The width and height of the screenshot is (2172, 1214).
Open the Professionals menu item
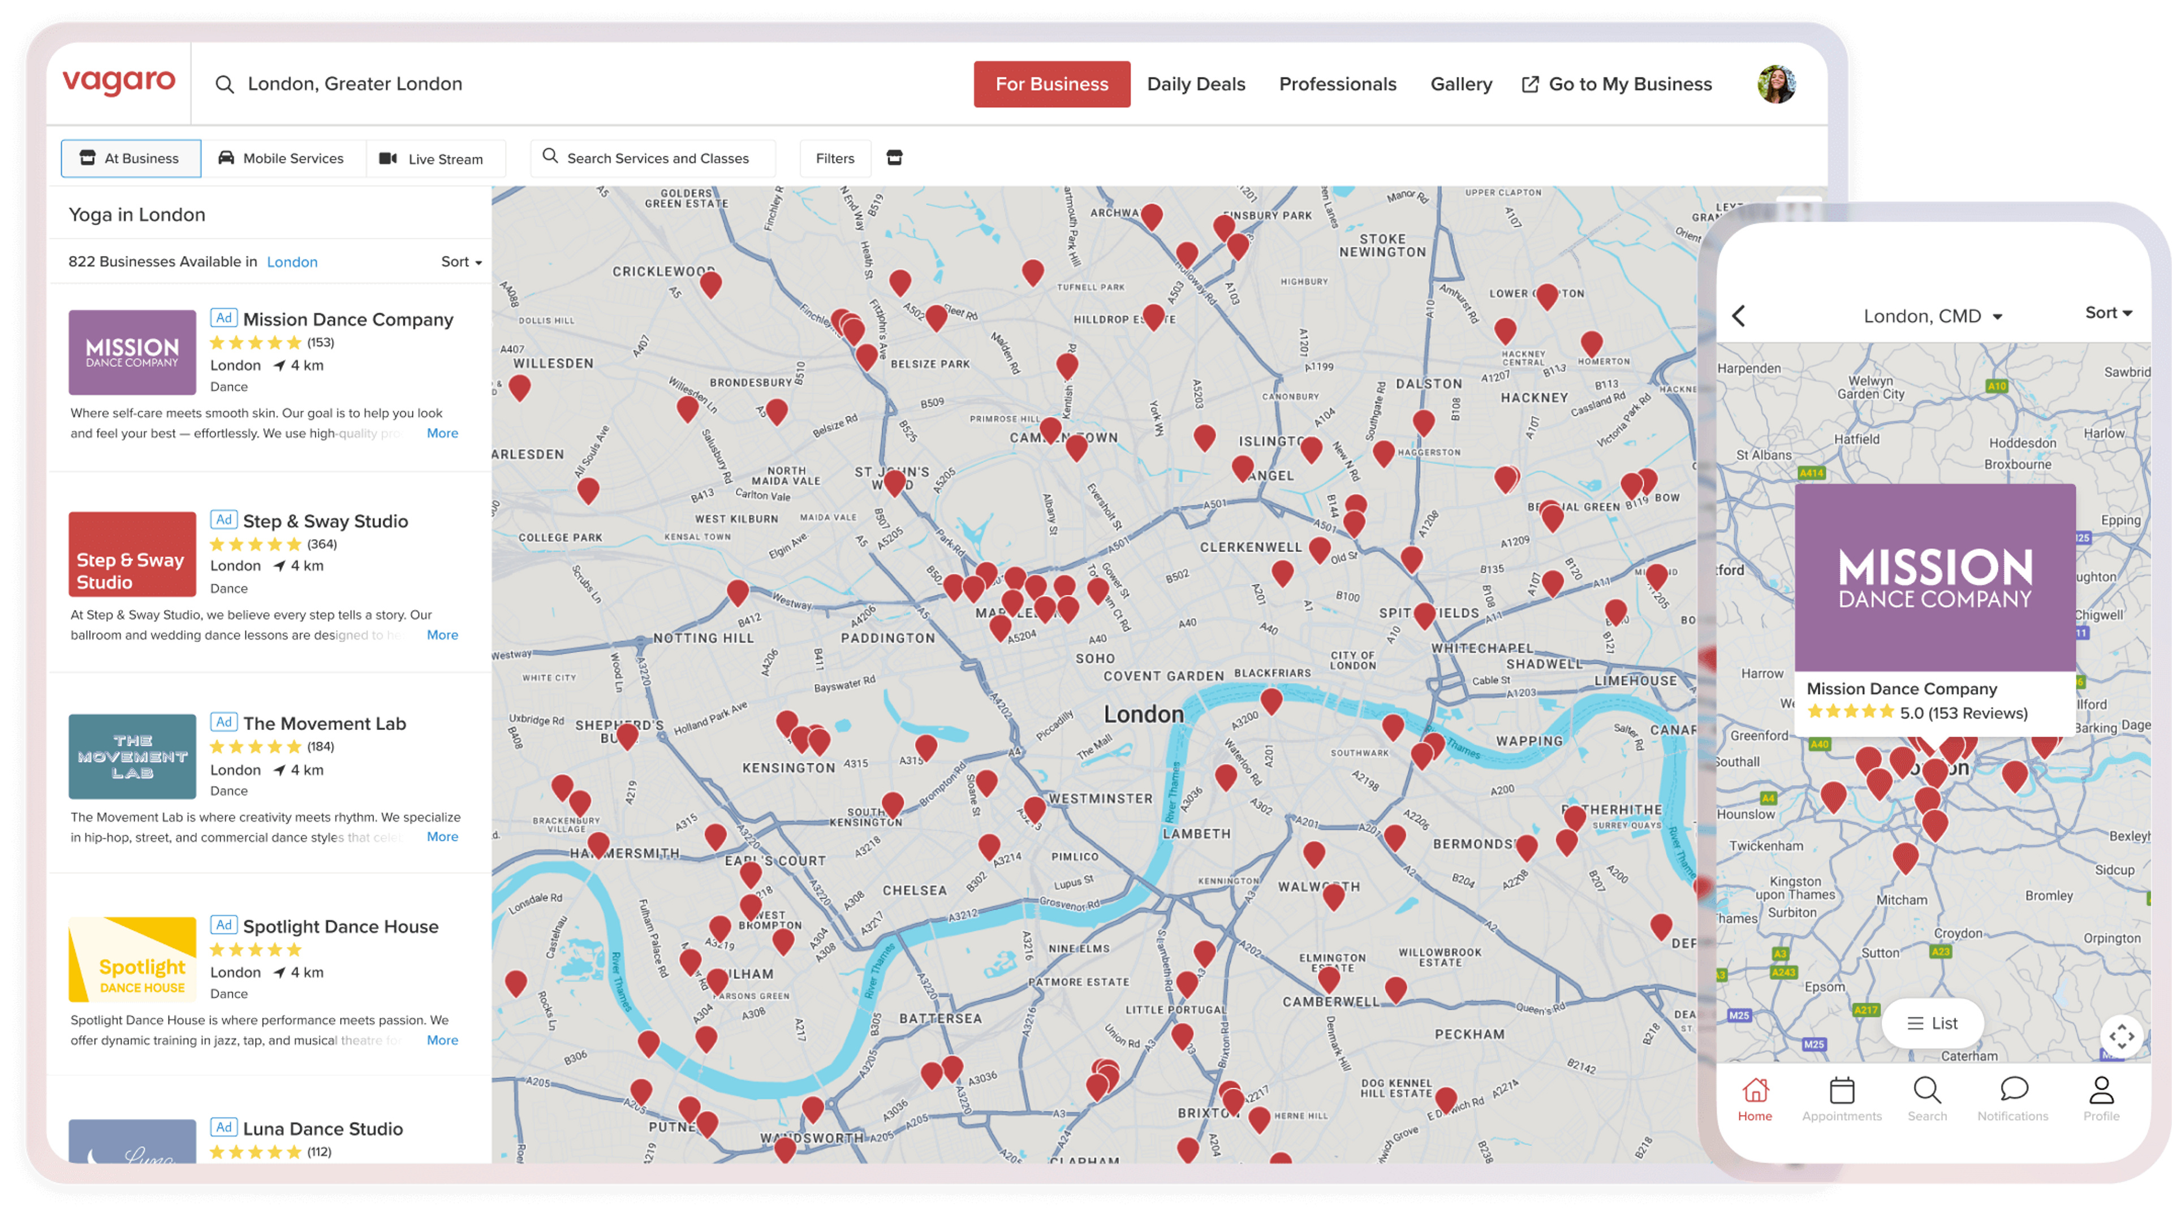tap(1337, 84)
